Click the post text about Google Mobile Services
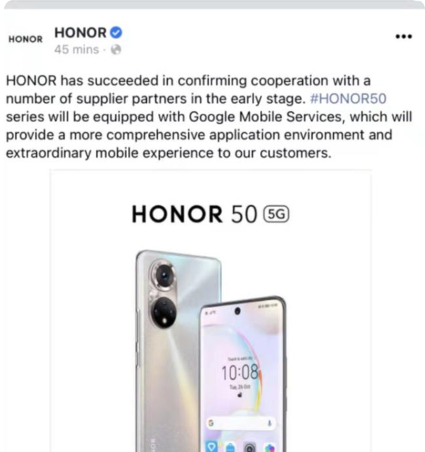 209,117
